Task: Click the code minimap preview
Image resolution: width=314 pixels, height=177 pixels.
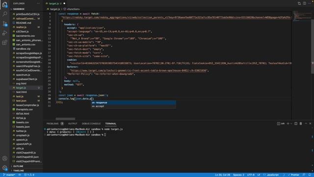Action: 302,16
